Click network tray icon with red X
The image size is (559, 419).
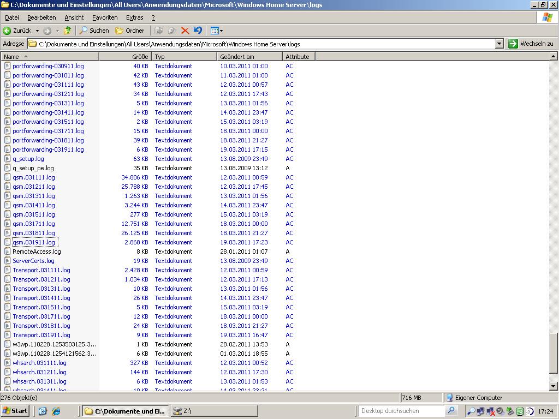491,411
